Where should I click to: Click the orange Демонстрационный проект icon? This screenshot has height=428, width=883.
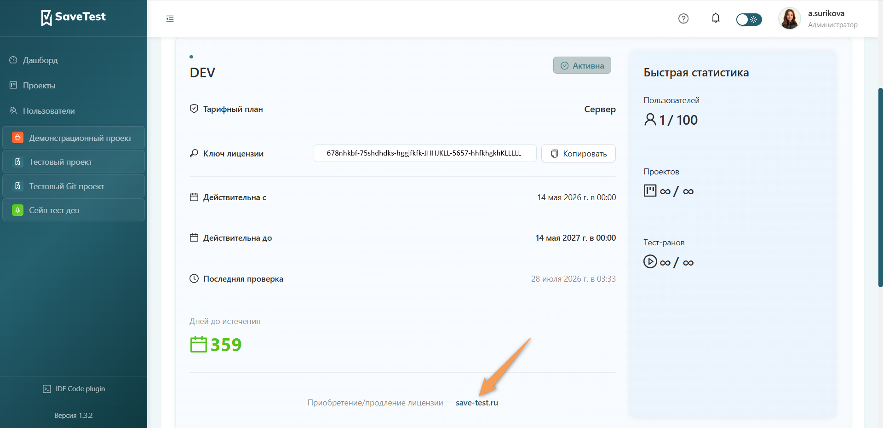(17, 138)
